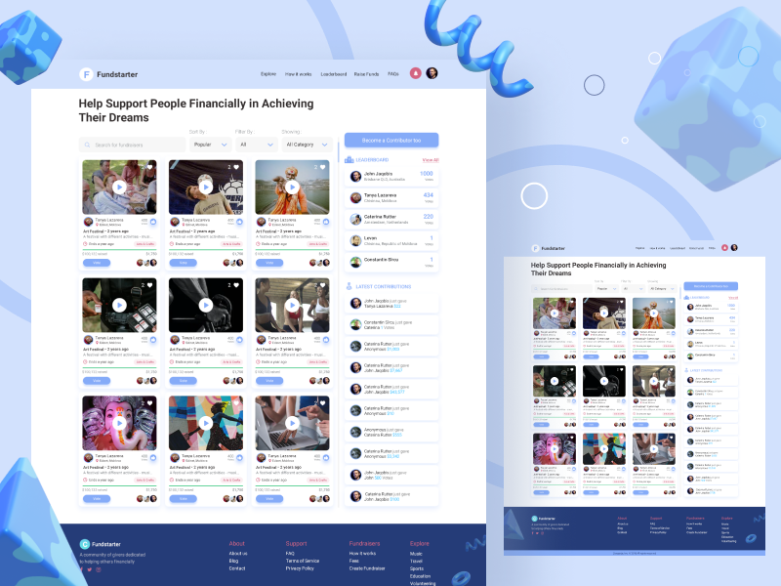Unlike the card showing 2 hearts
The image size is (781, 586).
(235, 168)
